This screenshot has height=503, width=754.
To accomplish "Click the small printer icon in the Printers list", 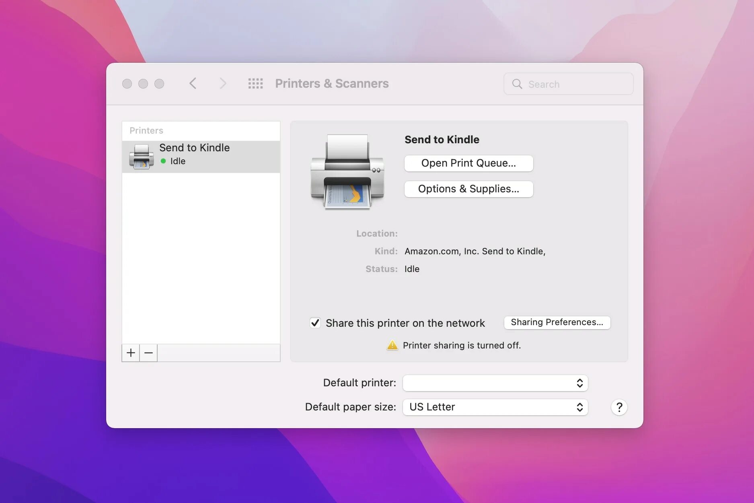I will point(141,157).
